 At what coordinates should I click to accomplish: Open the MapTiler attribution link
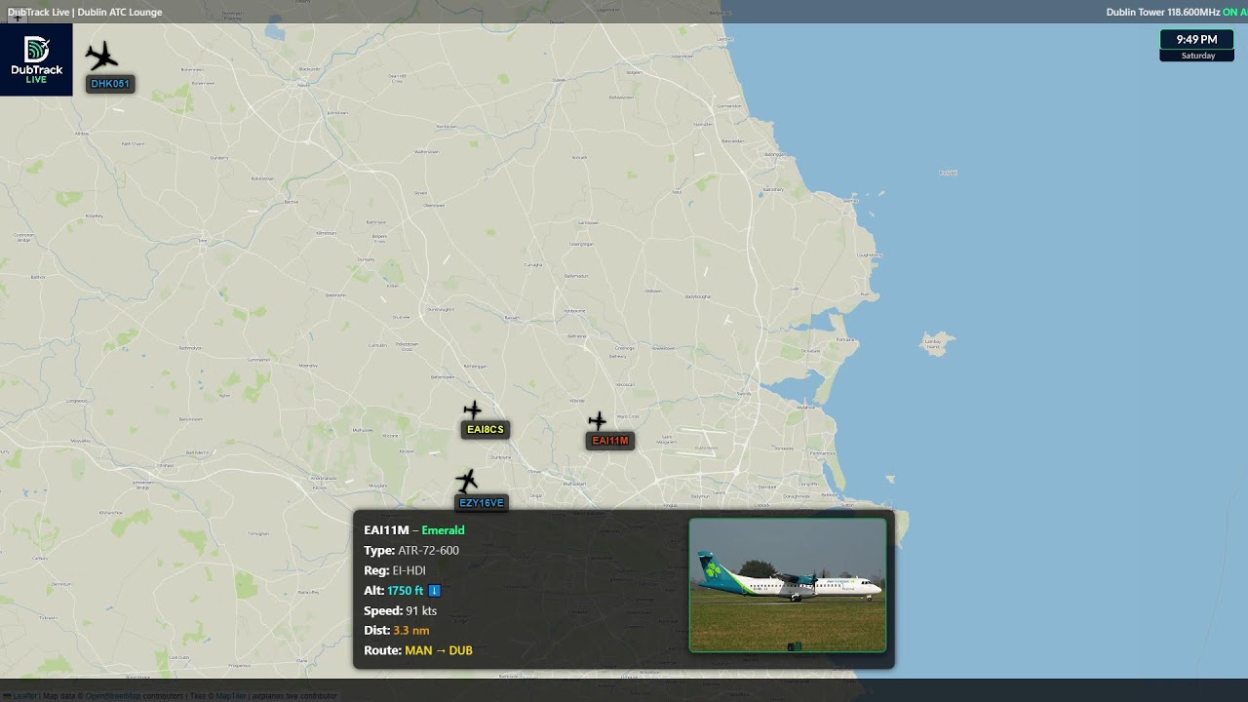coord(231,696)
